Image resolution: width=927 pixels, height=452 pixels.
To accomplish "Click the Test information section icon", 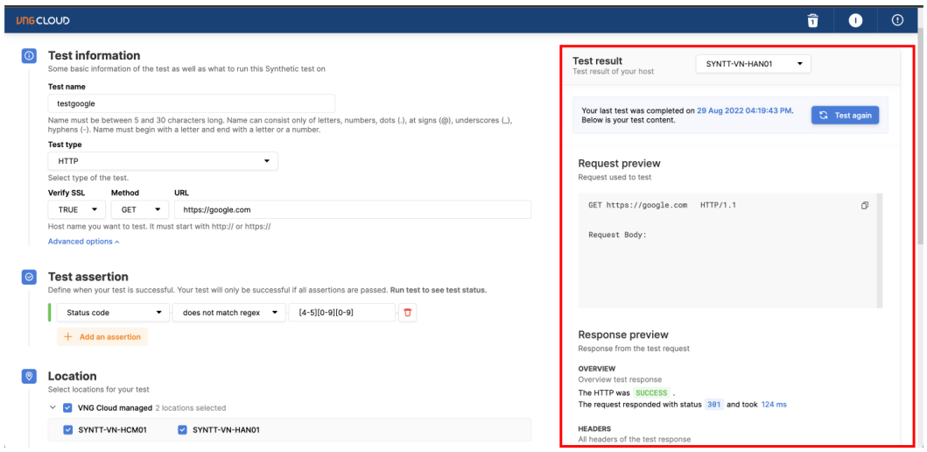I will 28,56.
